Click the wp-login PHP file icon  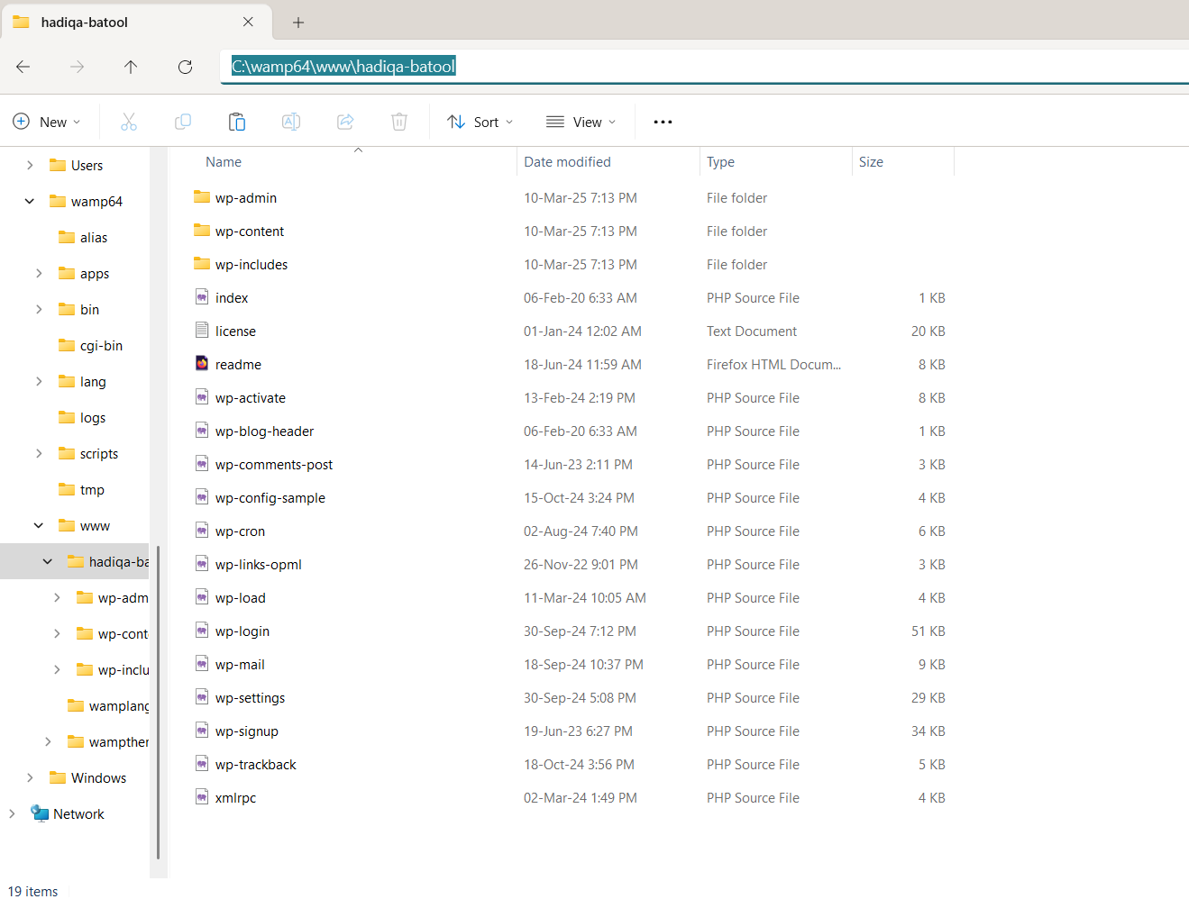[202, 631]
